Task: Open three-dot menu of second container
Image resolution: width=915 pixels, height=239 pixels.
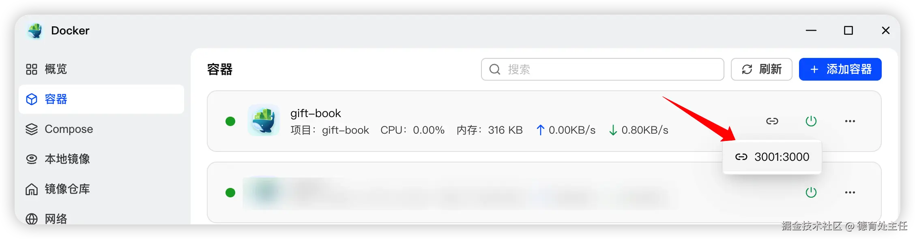Action: click(x=850, y=192)
